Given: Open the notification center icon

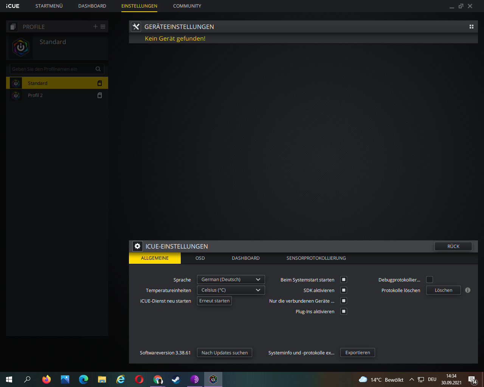Looking at the screenshot, I should point(472,379).
